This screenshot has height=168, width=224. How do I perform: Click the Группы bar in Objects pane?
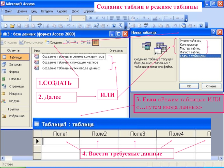pyautogui.click(x=15, y=109)
